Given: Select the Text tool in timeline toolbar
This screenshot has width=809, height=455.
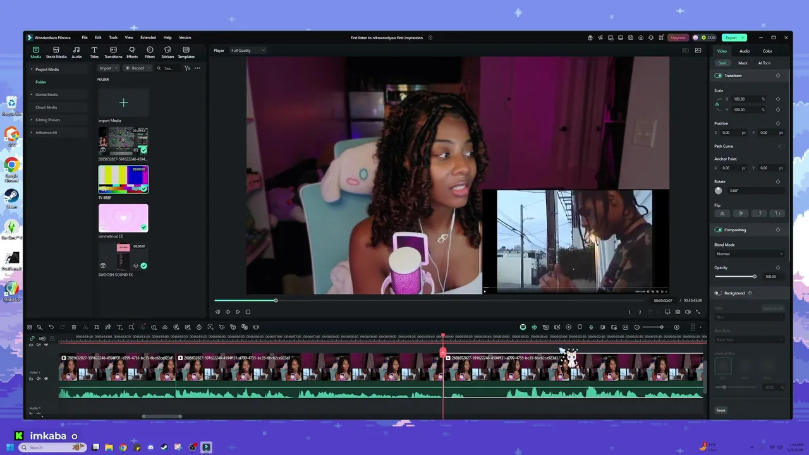Looking at the screenshot, I should pos(119,327).
